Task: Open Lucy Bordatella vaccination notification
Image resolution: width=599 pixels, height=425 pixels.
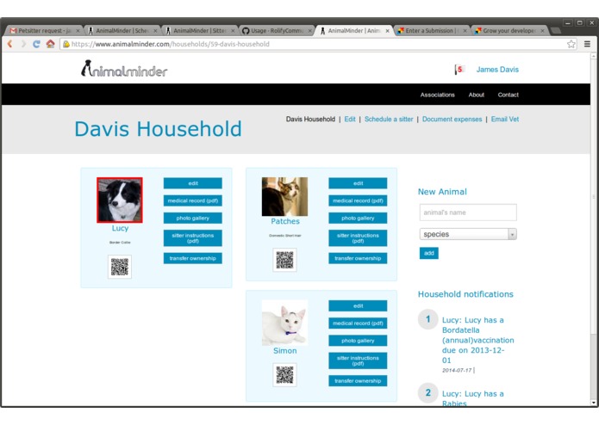Action: click(x=477, y=340)
